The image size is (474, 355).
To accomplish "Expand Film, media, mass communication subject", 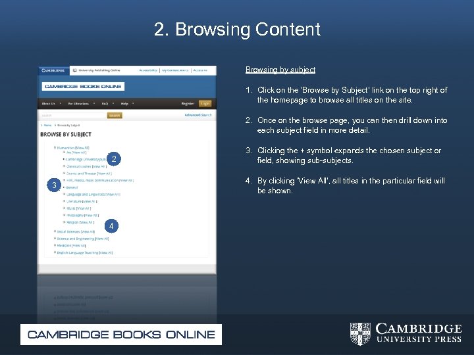I will [x=64, y=180].
